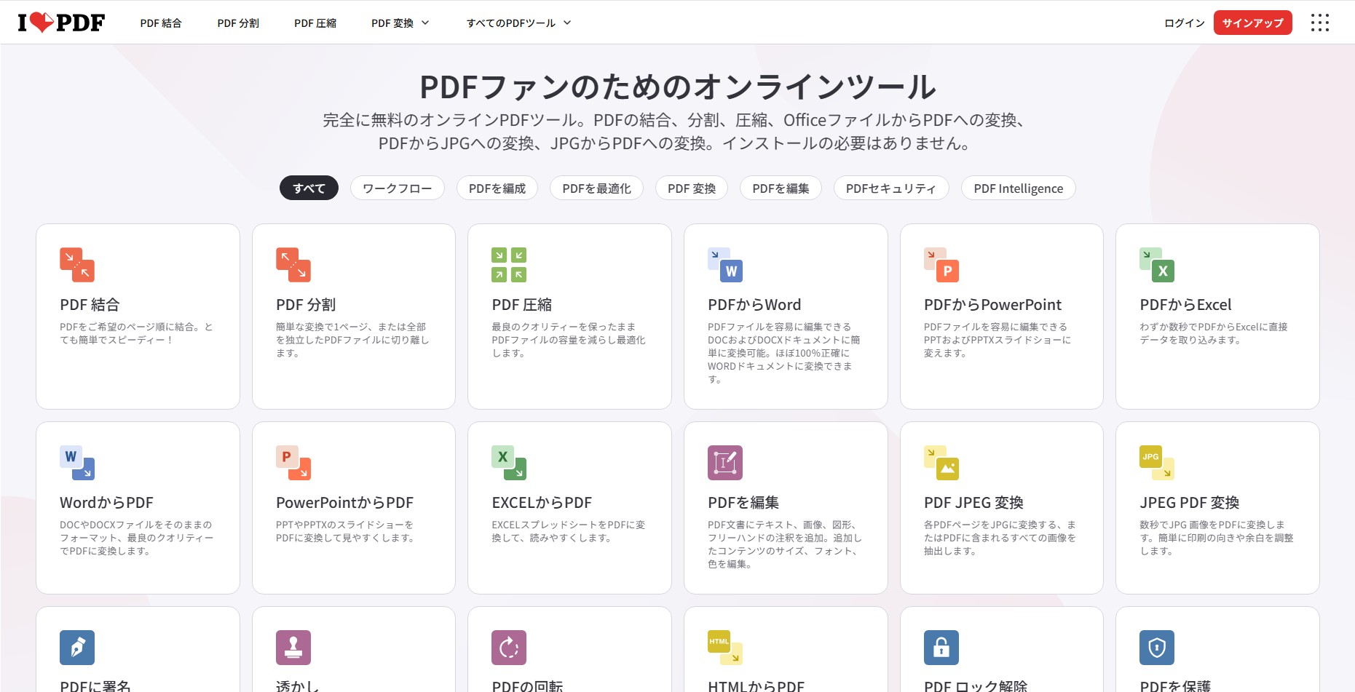Click description starting 'PPTやPPTXのスライドショー'
The height and width of the screenshot is (692, 1355).
click(346, 531)
